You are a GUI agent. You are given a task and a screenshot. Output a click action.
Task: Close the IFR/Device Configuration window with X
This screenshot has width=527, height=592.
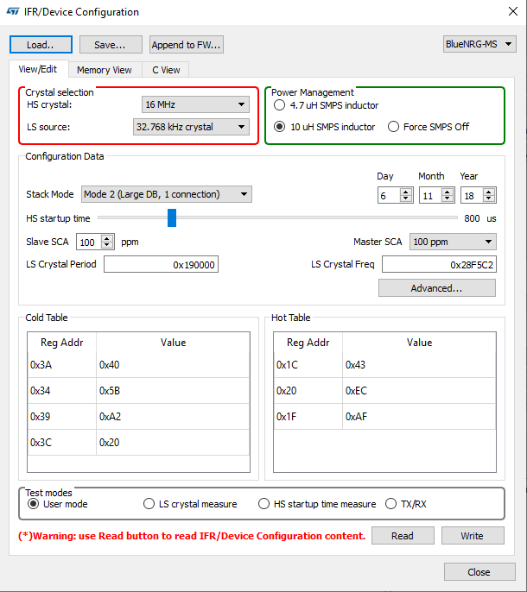(x=513, y=11)
